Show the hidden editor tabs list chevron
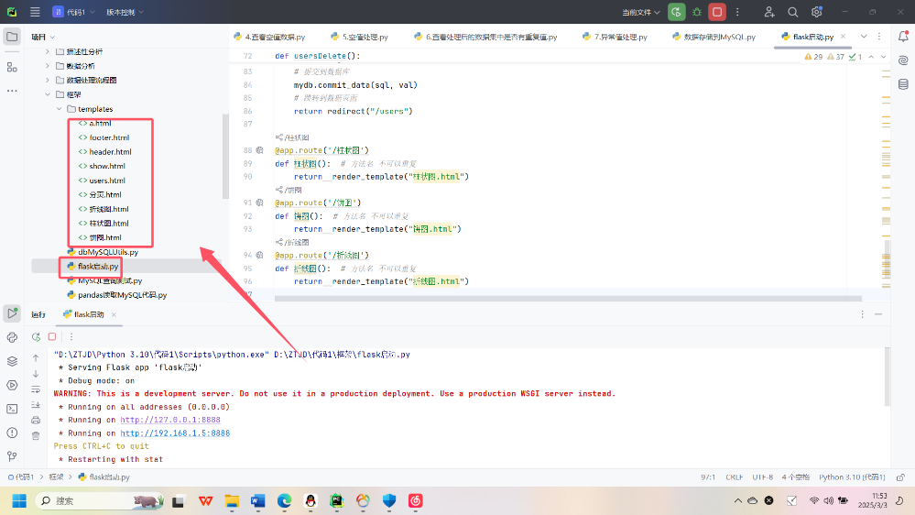 864,37
